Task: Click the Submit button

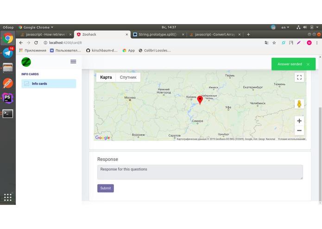Action: (106, 188)
